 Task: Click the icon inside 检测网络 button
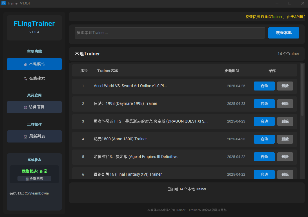pos(27,179)
